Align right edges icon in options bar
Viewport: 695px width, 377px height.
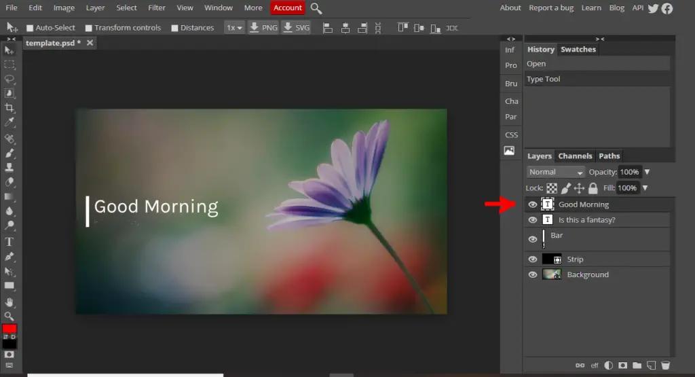point(362,28)
